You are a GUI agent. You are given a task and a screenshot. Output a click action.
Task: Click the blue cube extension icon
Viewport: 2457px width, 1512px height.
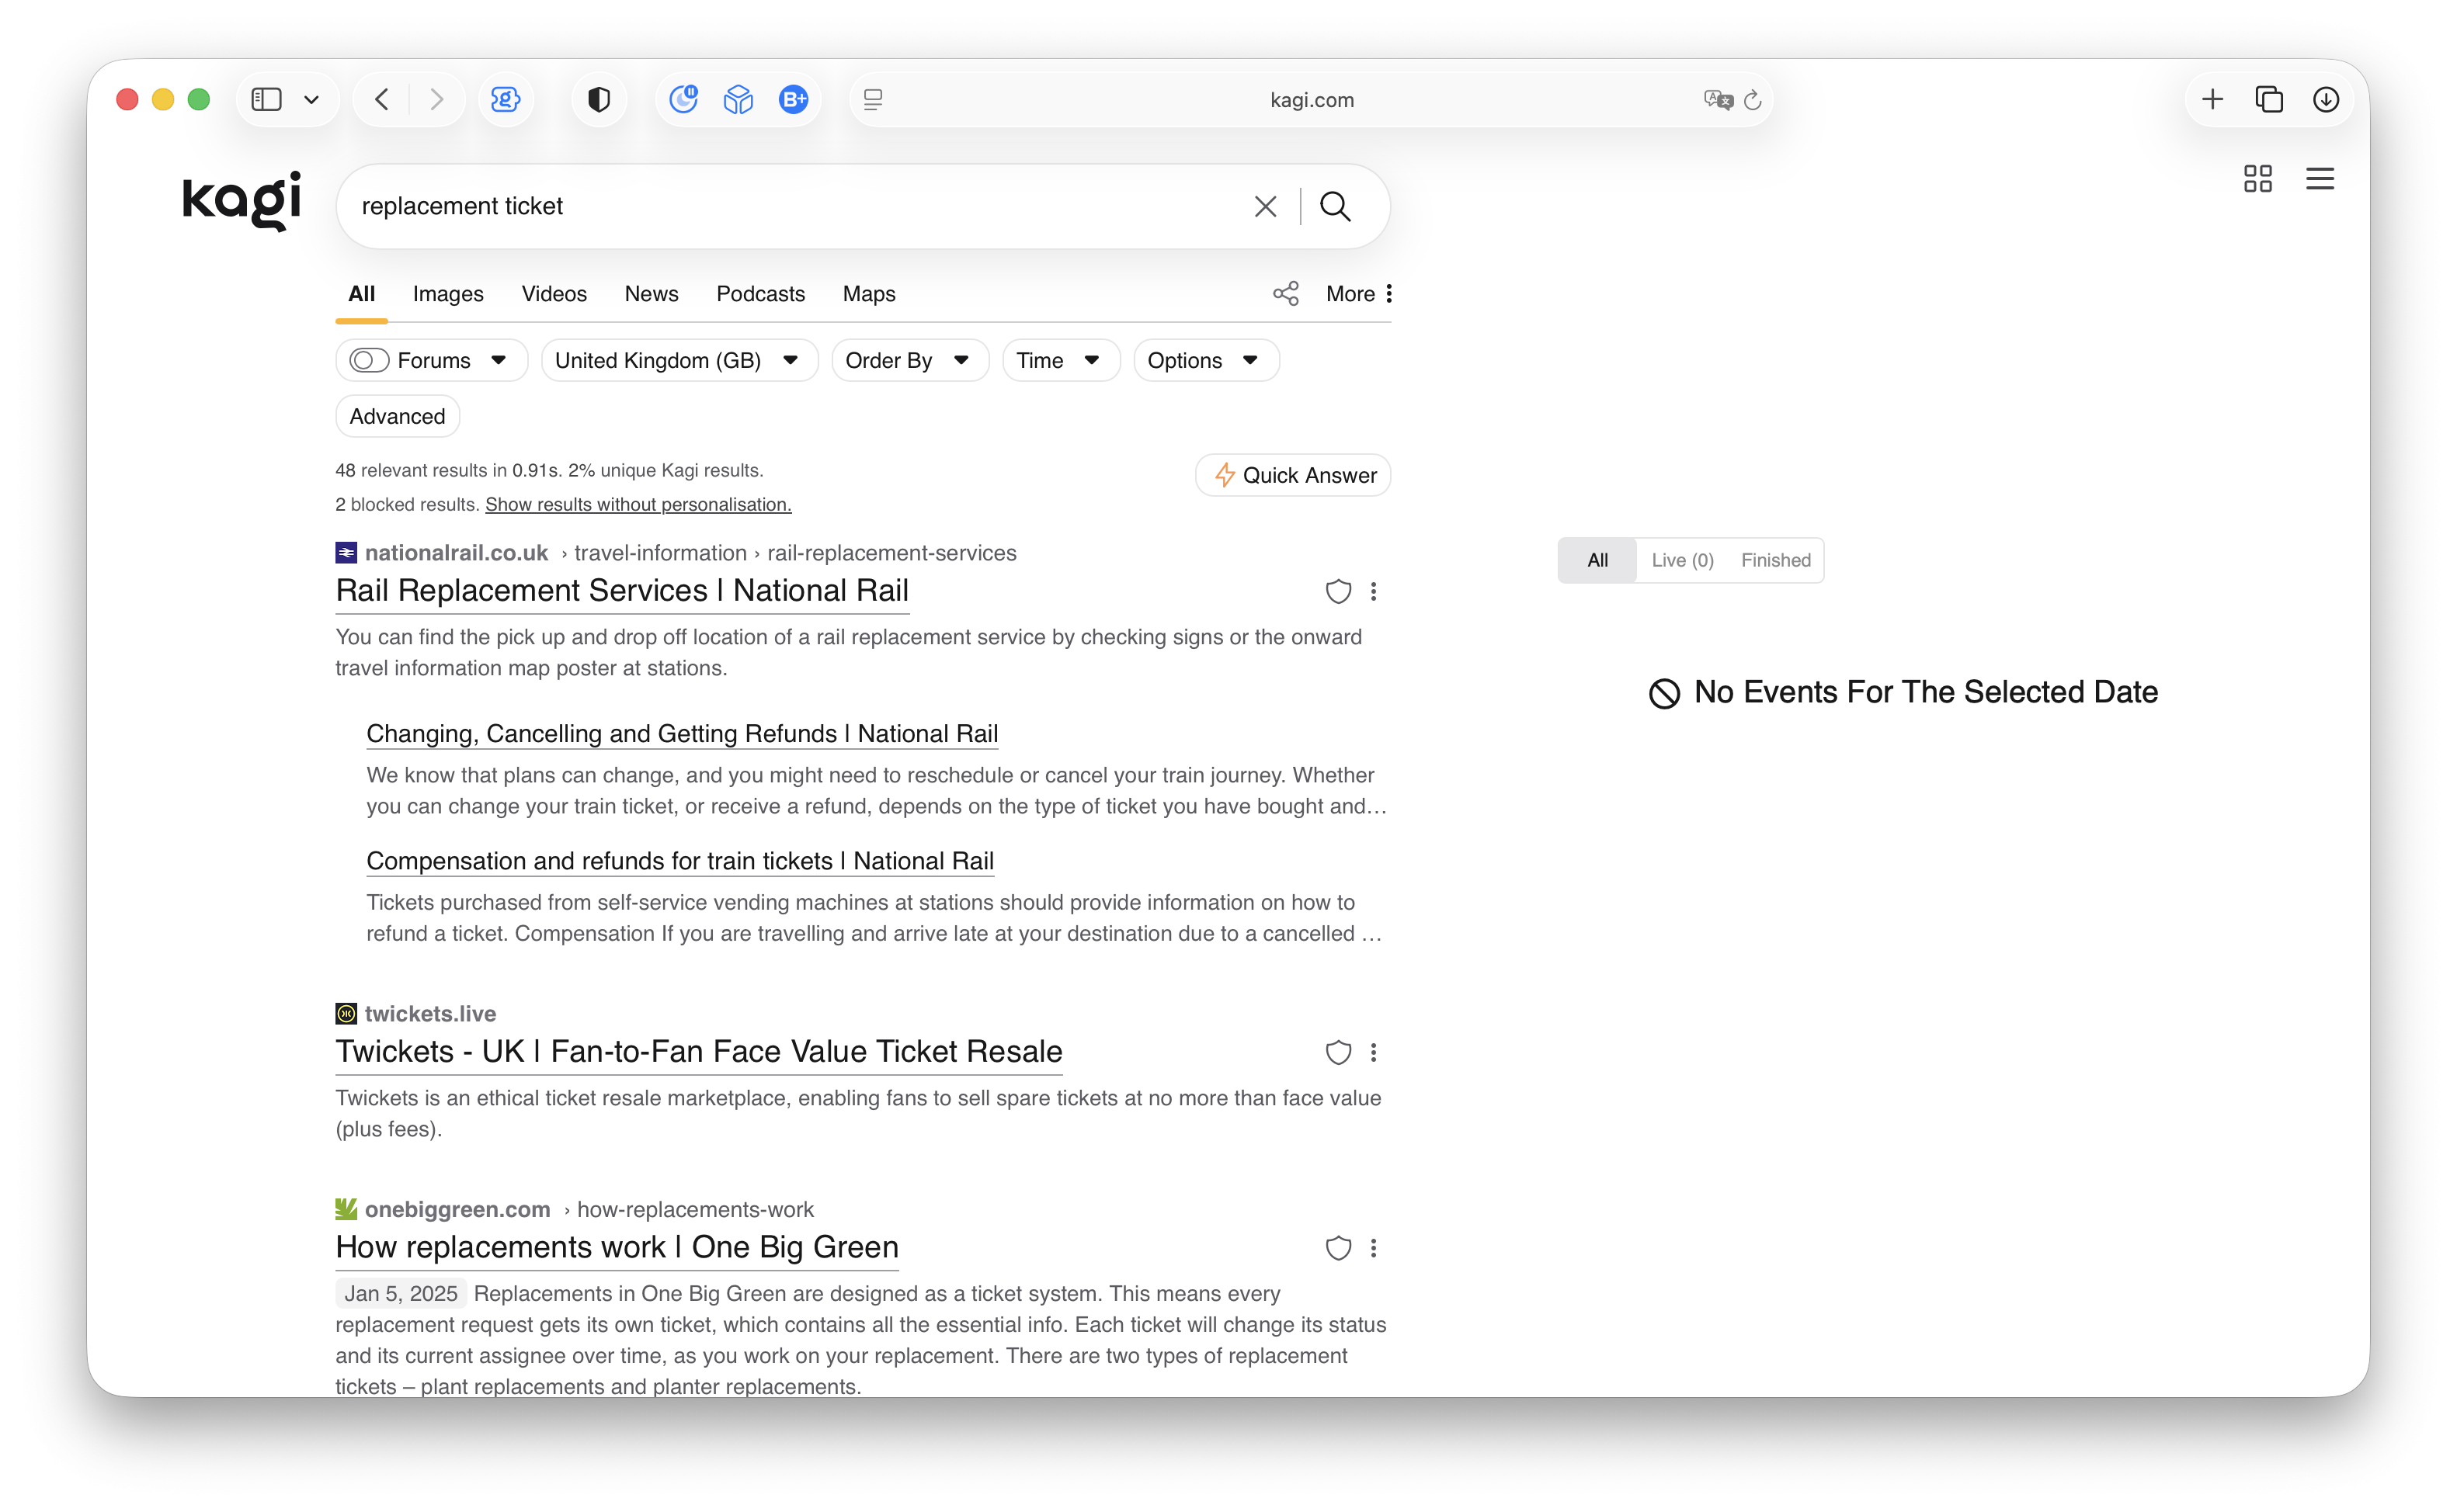click(738, 99)
